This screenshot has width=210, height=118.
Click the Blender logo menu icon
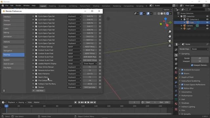(3, 6)
